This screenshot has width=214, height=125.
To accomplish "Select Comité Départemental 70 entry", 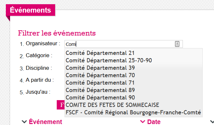I will [x=134, y=75].
